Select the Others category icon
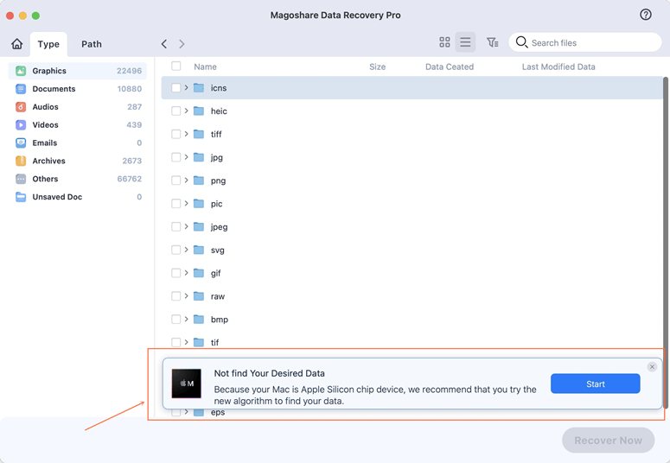 21,179
